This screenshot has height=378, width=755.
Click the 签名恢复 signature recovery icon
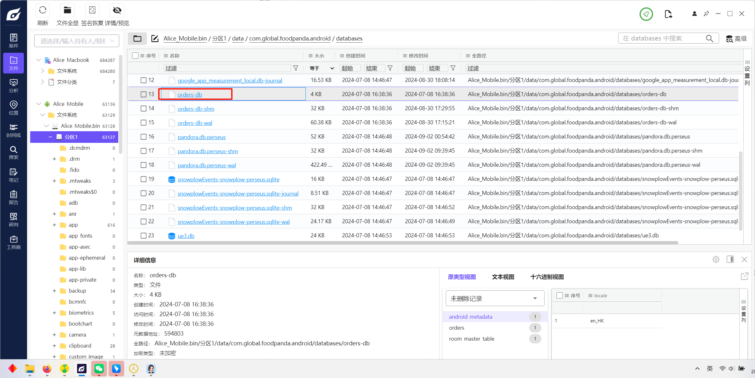tap(92, 10)
